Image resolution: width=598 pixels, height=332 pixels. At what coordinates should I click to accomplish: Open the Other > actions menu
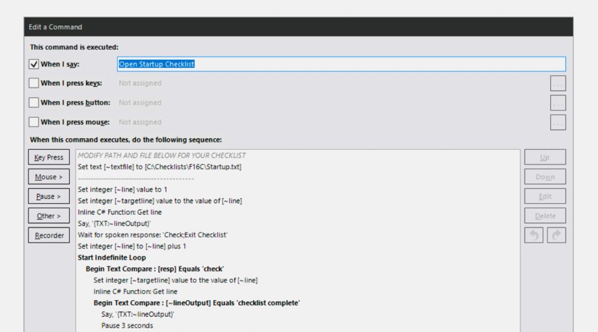(x=49, y=216)
